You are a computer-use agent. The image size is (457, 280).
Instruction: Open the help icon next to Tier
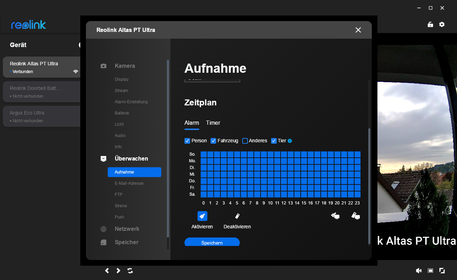tap(290, 141)
